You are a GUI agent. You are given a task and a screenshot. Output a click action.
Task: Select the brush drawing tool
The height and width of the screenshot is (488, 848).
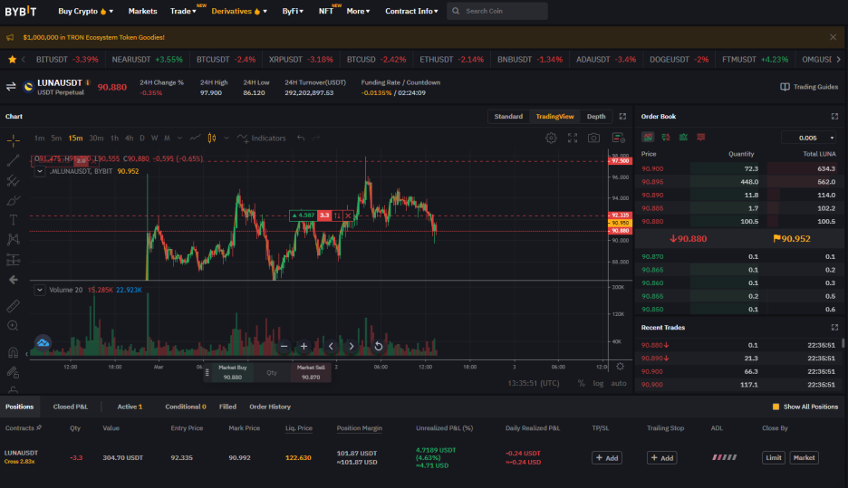(13, 200)
